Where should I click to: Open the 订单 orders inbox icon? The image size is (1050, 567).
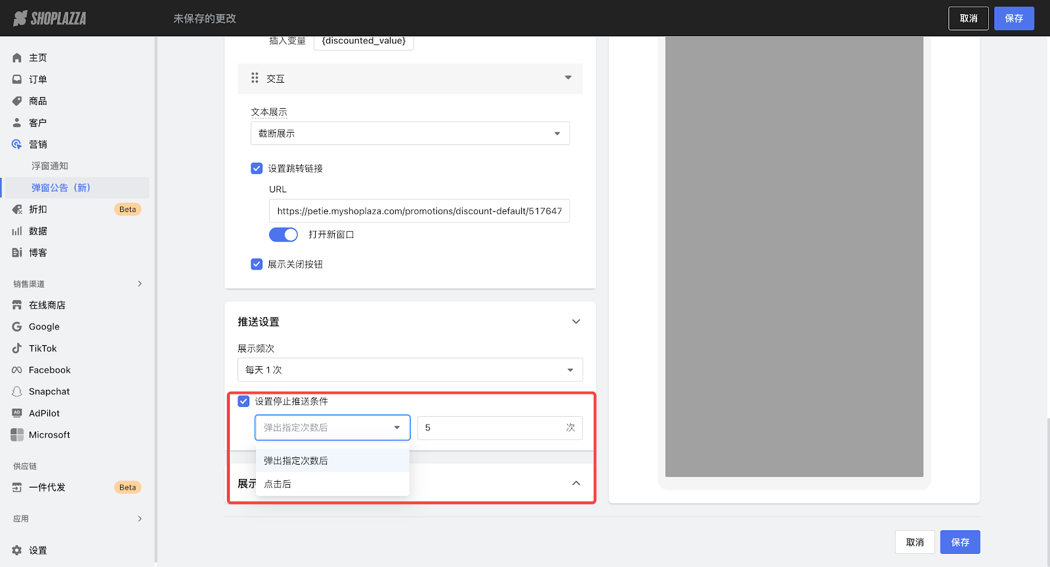17,79
